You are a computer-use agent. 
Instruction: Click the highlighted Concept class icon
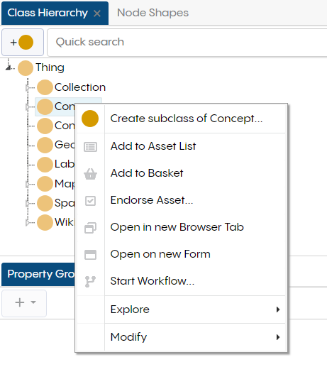point(45,106)
